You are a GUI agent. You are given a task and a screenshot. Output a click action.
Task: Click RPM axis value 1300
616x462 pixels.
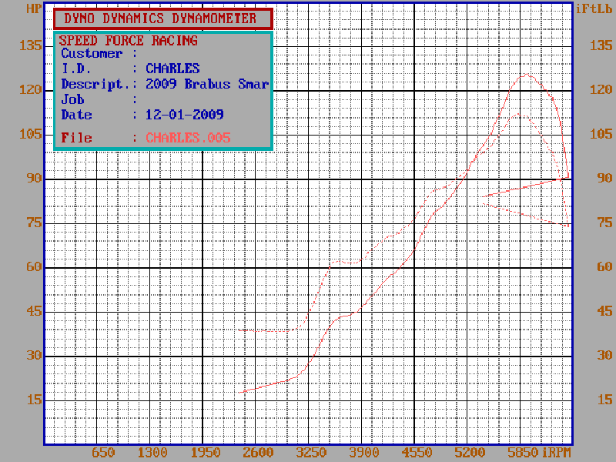point(152,452)
